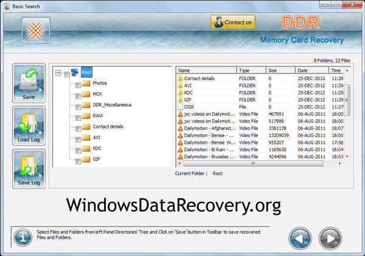Screen dimensions: 365x256
Task: Select Contact details row in file list
Action: (x=260, y=78)
